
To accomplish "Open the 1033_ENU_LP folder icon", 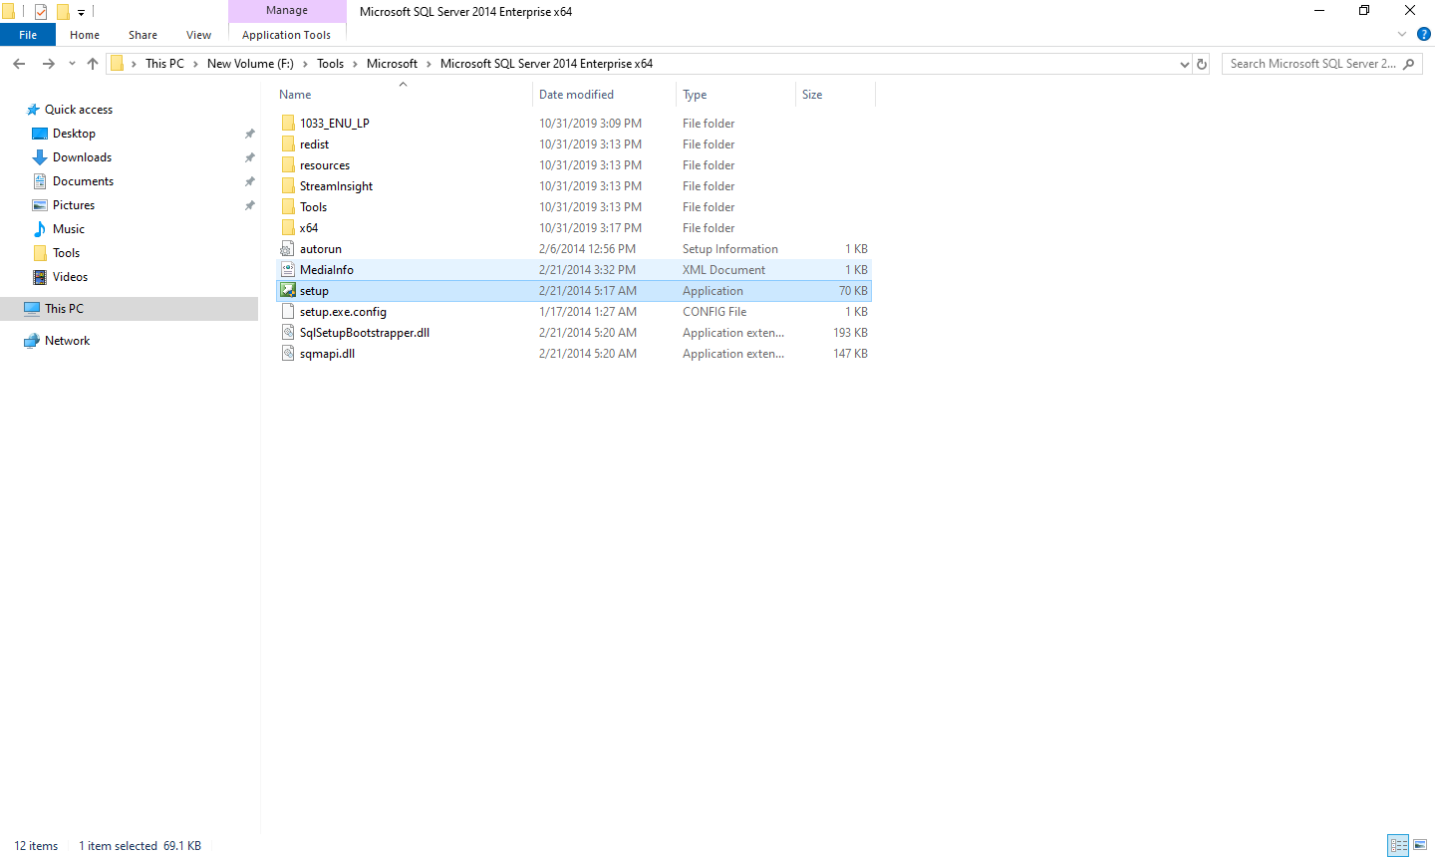I will (x=288, y=124).
